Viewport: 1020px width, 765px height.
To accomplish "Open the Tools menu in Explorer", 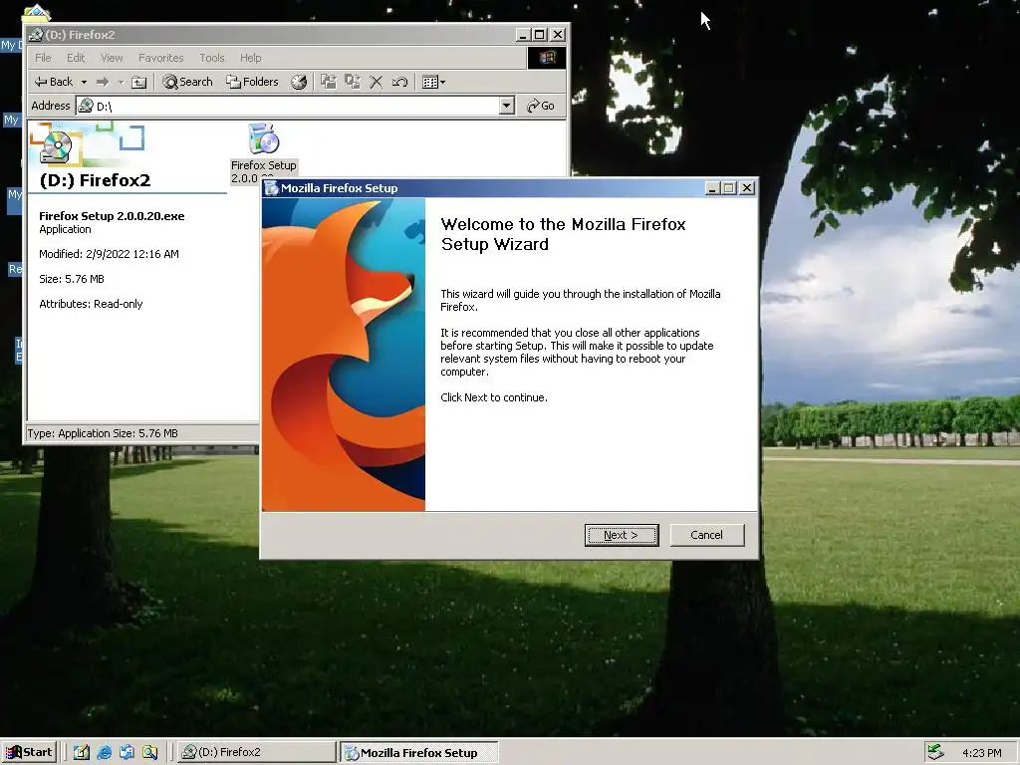I will pos(211,58).
